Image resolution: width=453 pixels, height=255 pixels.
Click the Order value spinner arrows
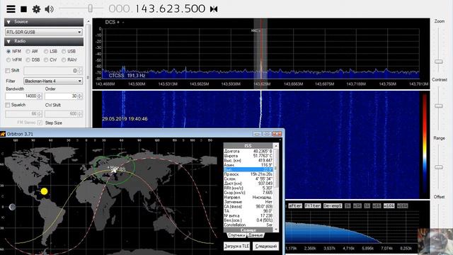click(x=80, y=96)
